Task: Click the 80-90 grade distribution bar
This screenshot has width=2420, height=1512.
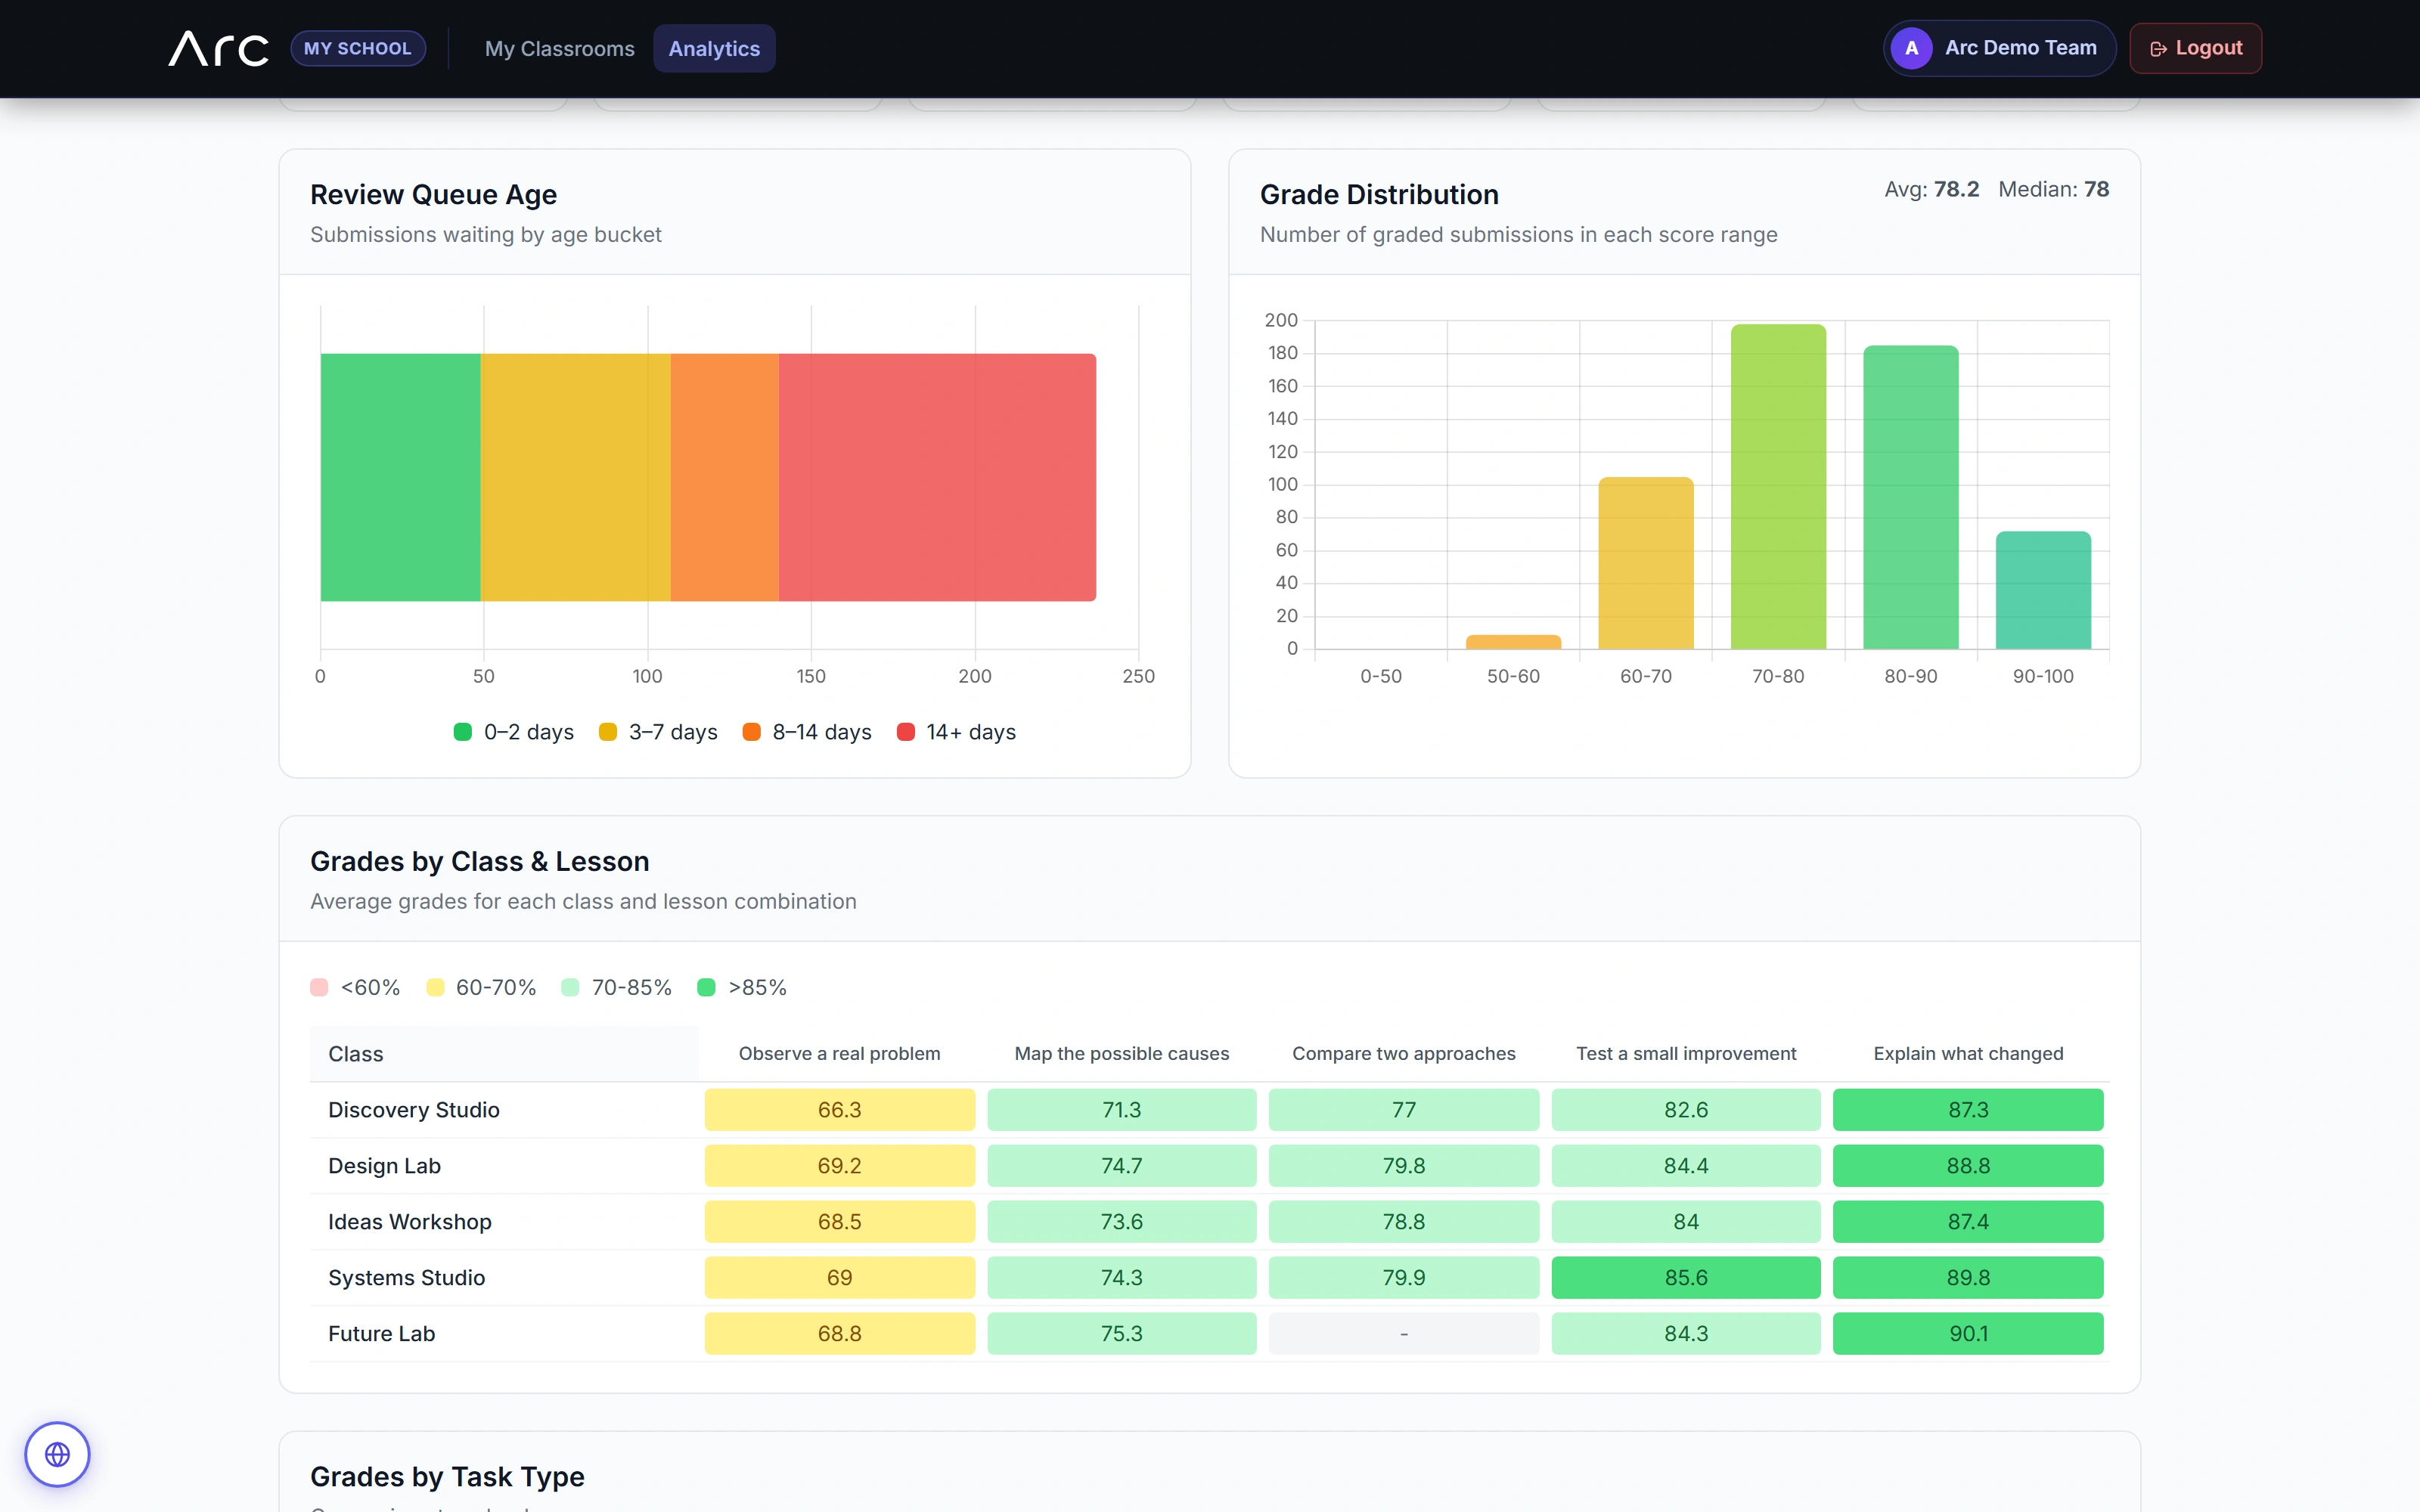Action: pos(1911,497)
